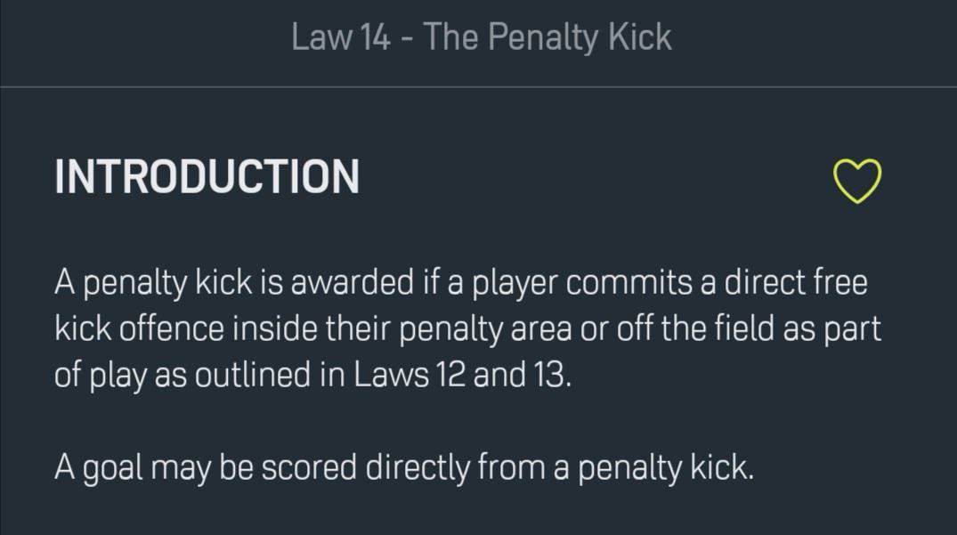Image resolution: width=957 pixels, height=535 pixels.
Task: Favorite the Introduction section with heart icon
Action: 857,181
